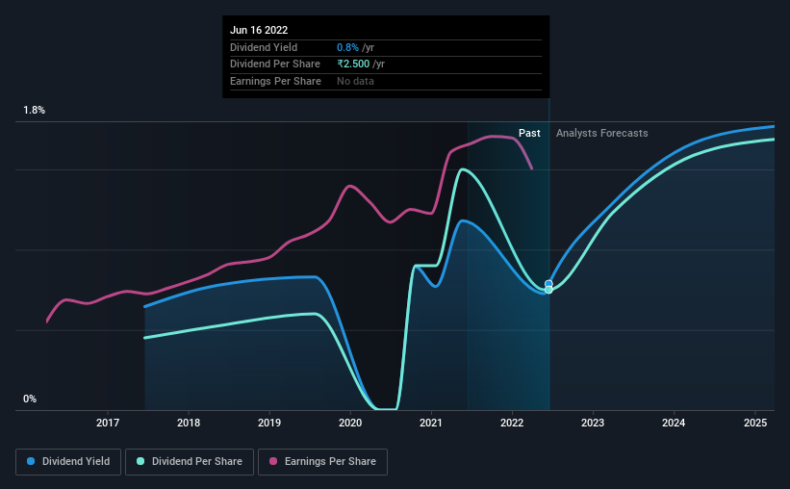790x489 pixels.
Task: Click the Jun 16 2022 tooltip date
Action: pos(259,30)
